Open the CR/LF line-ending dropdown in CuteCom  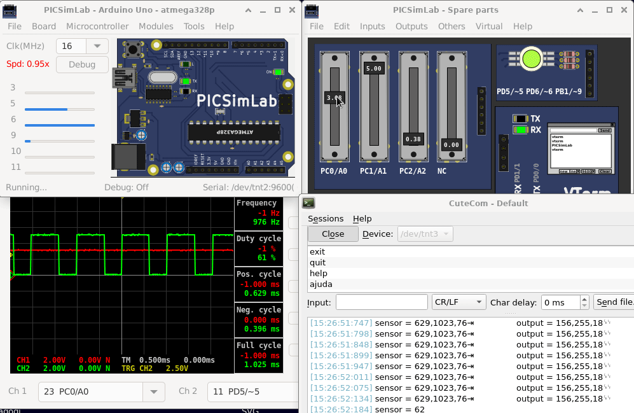[458, 302]
